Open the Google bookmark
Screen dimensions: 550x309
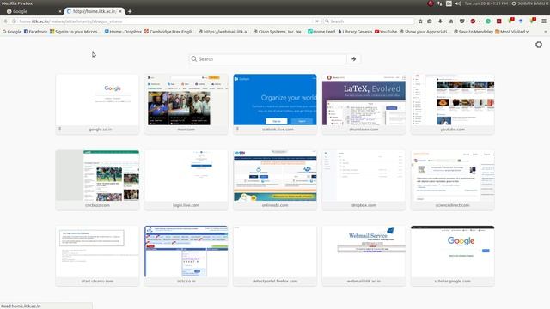pos(12,32)
